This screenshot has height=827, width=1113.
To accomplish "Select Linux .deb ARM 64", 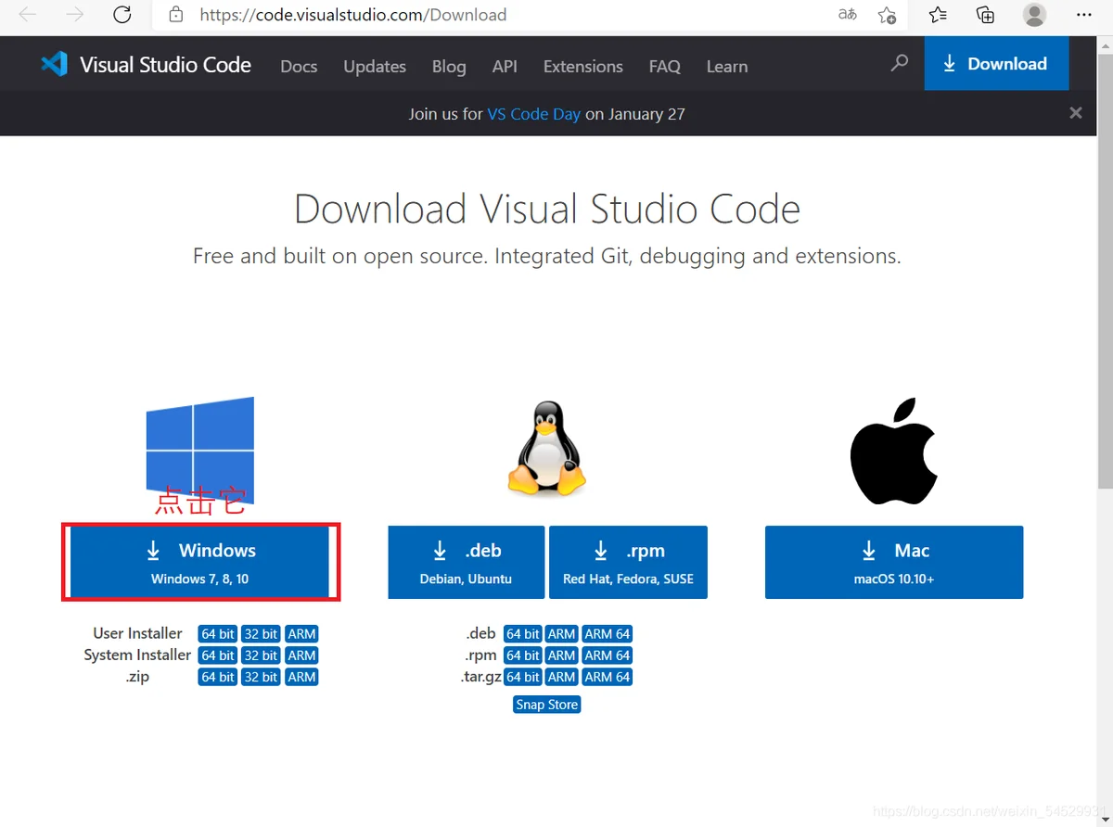I will coord(608,634).
